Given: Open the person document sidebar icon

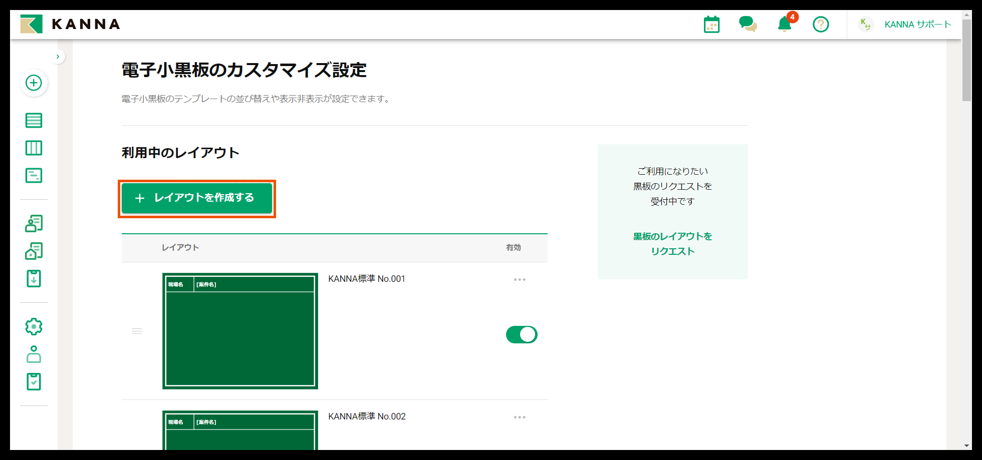Looking at the screenshot, I should 34,223.
